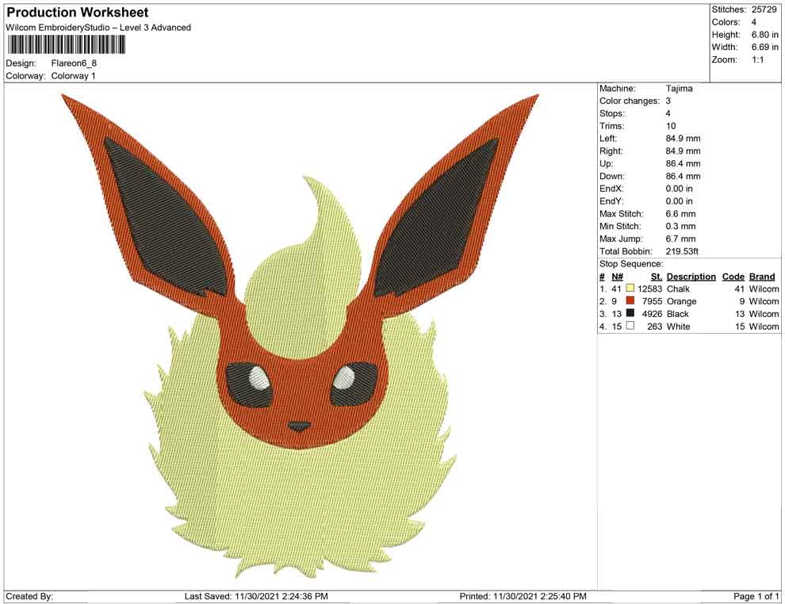Image resolution: width=785 pixels, height=604 pixels.
Task: Select the Zoom value '1:1'
Action: point(757,59)
